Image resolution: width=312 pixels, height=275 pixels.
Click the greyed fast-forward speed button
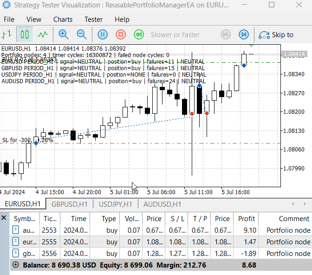226,35
